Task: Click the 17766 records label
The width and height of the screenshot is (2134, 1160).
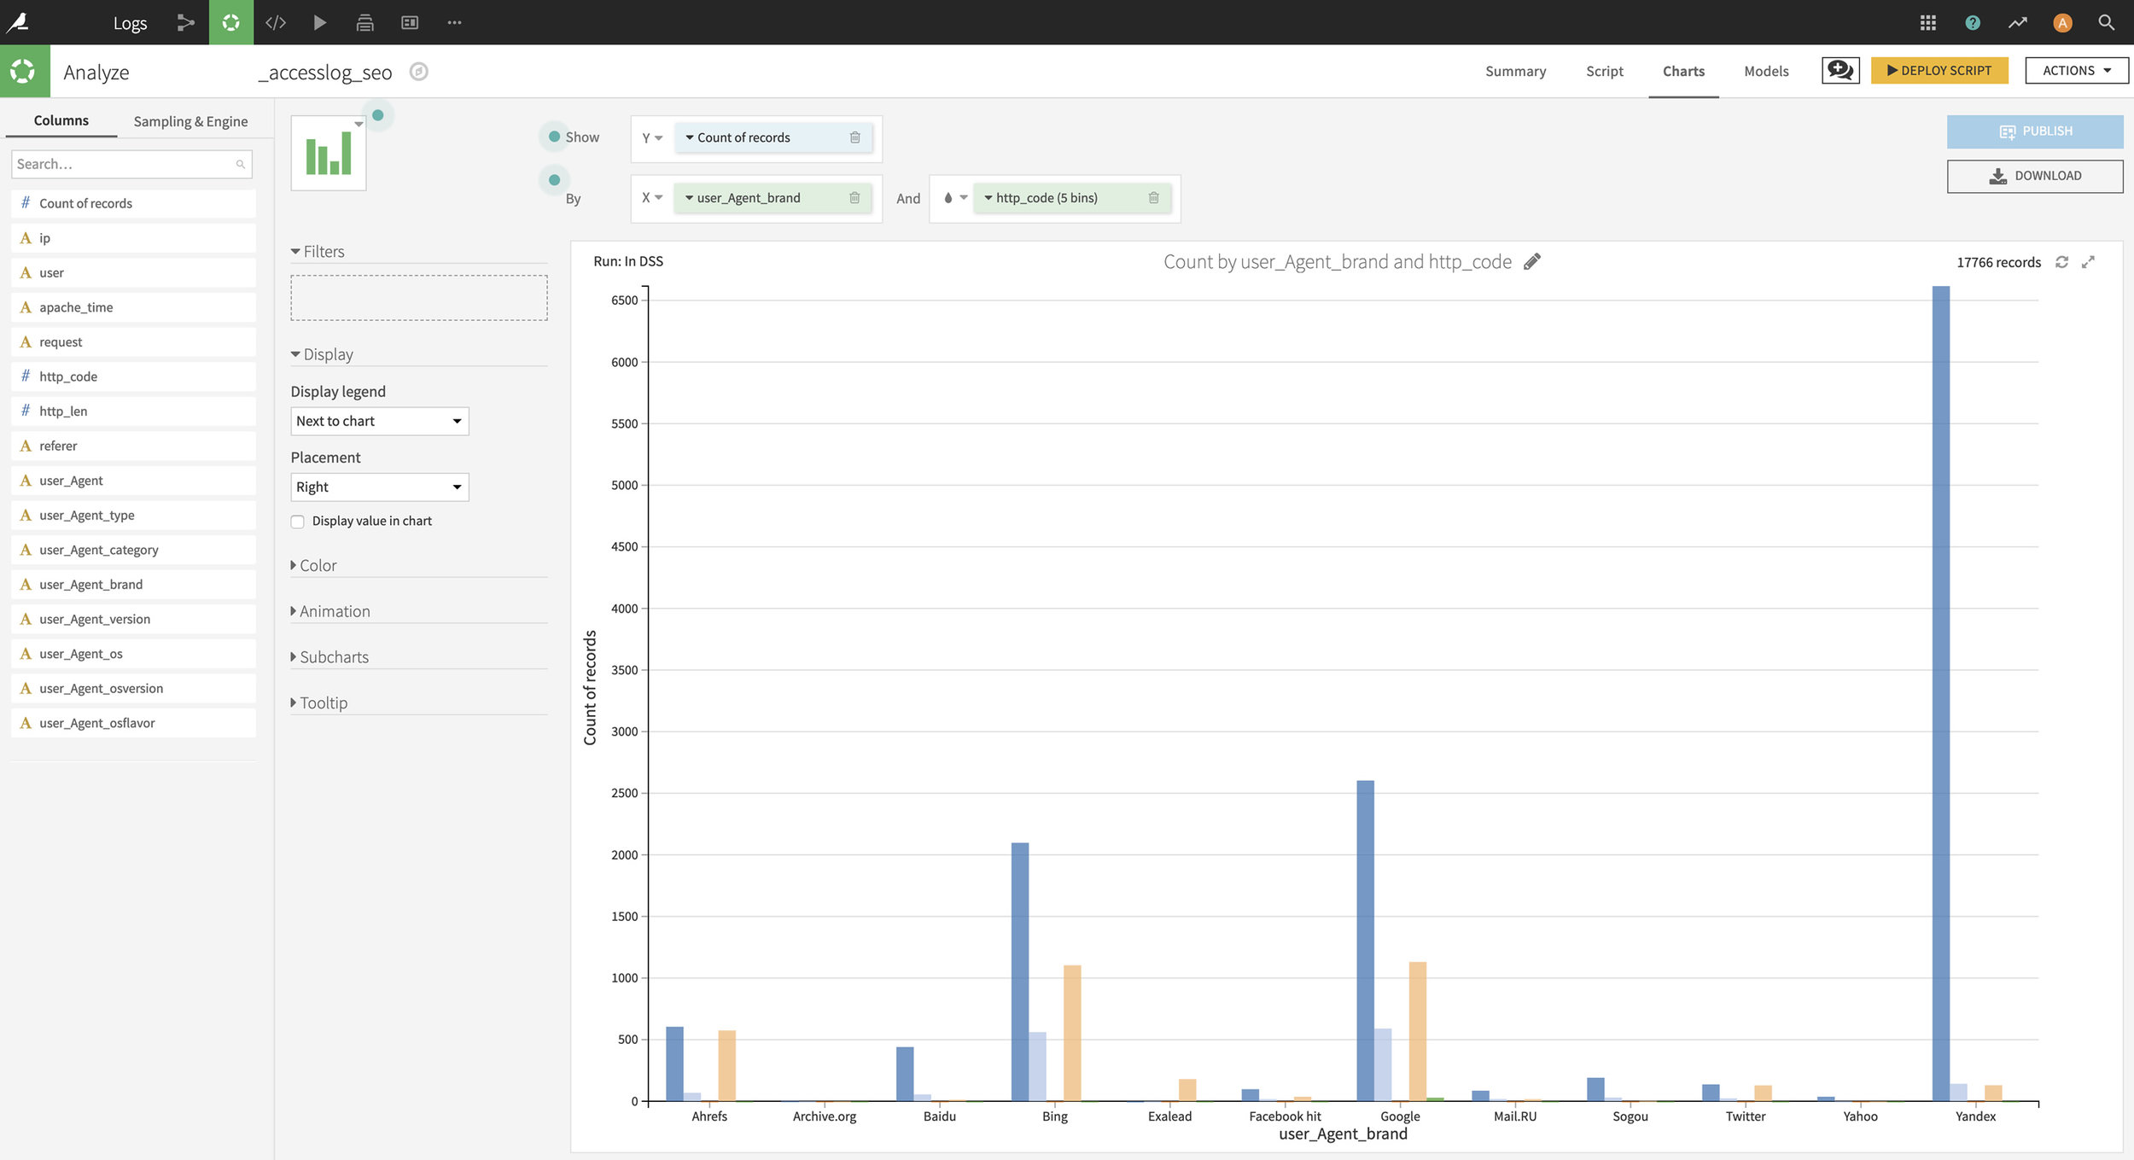Action: [1998, 262]
